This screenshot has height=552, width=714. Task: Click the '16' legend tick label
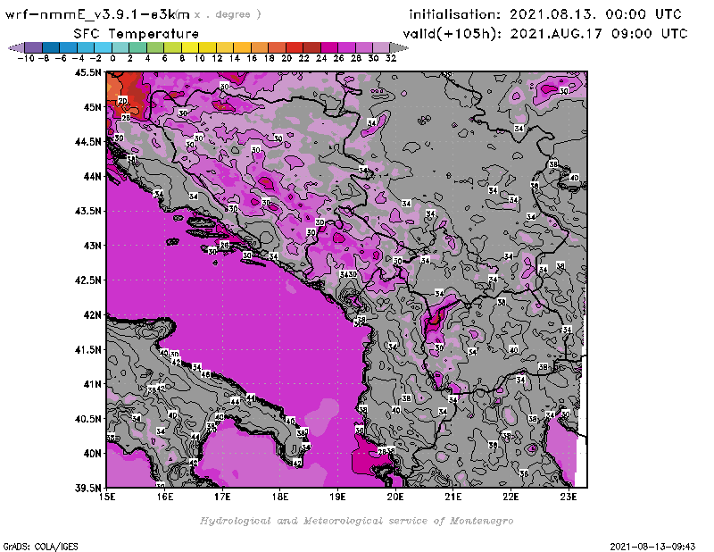pos(252,58)
